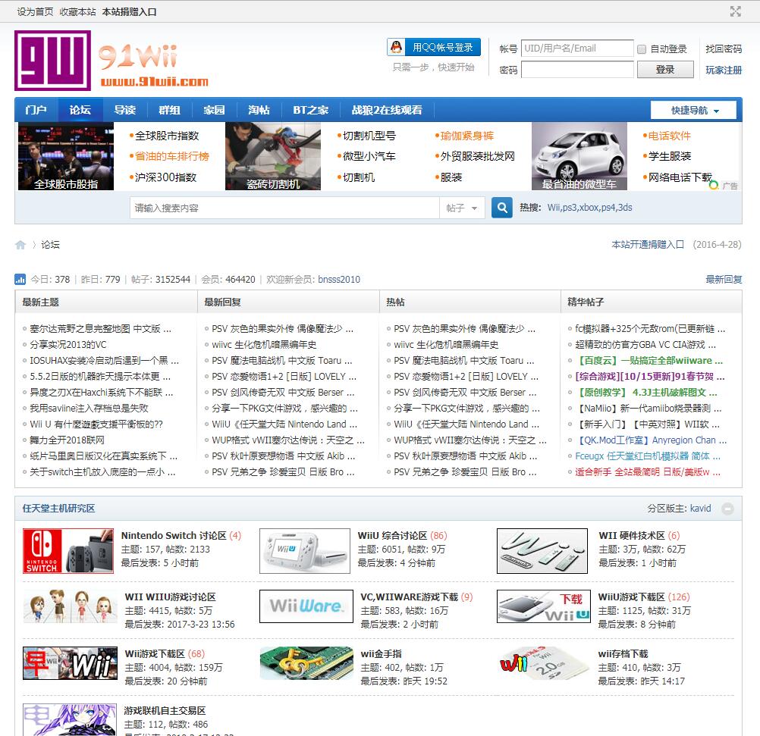Click the 最新回复 link at right
This screenshot has height=736, width=760.
click(x=724, y=279)
